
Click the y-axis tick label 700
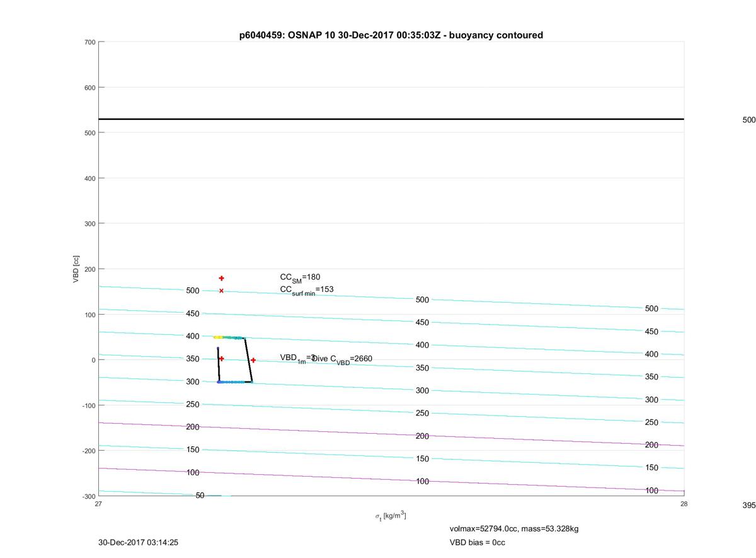point(89,42)
